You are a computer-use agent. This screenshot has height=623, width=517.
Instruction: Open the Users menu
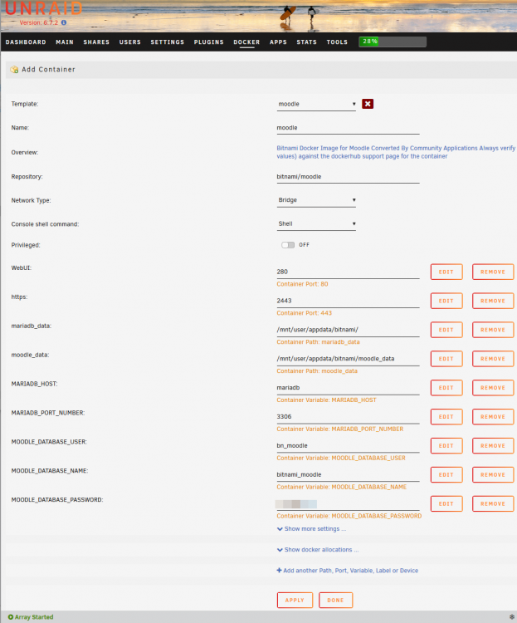pyautogui.click(x=130, y=42)
